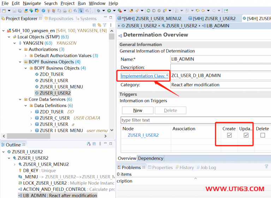This screenshot has height=198, width=271.
Task: Uncheck the Create trigger checkbox
Action: (229, 135)
